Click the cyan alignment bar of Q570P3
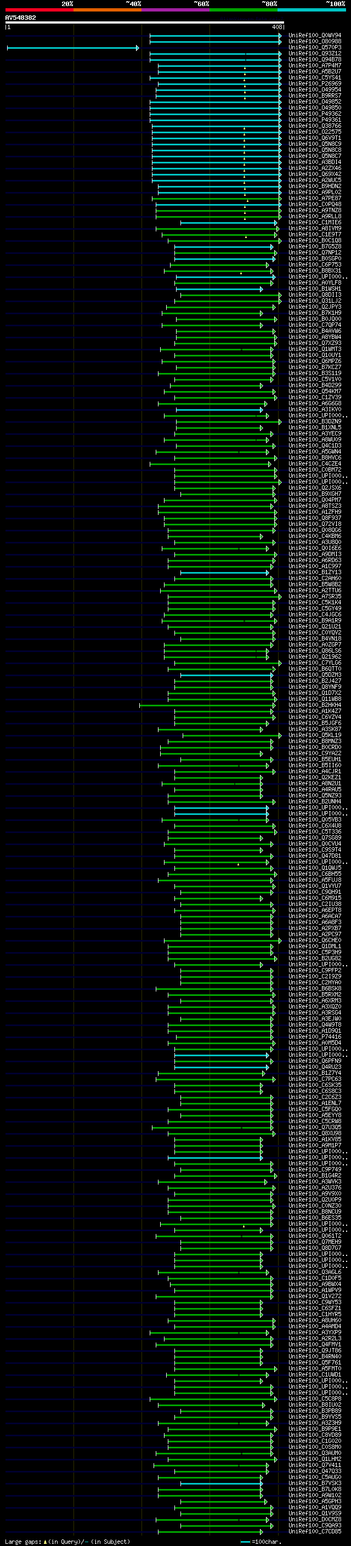This screenshot has height=1546, width=351. pyautogui.click(x=72, y=48)
